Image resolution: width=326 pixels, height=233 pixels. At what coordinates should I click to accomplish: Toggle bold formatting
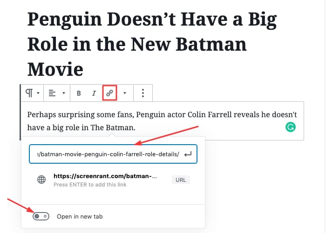(x=79, y=93)
